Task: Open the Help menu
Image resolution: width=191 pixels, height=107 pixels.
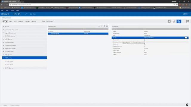Action: pyautogui.click(x=18, y=11)
